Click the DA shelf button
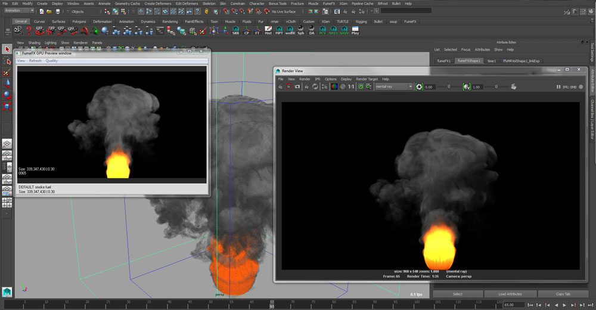The height and width of the screenshot is (310, 596). click(x=312, y=31)
